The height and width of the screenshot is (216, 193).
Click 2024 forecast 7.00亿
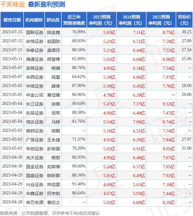[139, 122]
